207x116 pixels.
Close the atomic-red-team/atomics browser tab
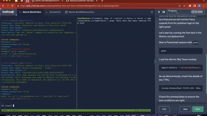[x=62, y=1]
